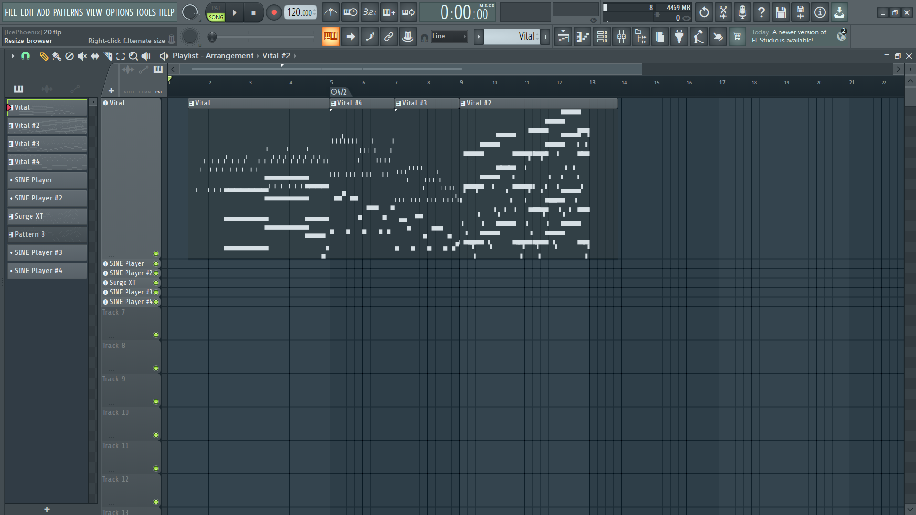Open the Channel rack view
This screenshot has height=515, width=916.
pos(602,37)
